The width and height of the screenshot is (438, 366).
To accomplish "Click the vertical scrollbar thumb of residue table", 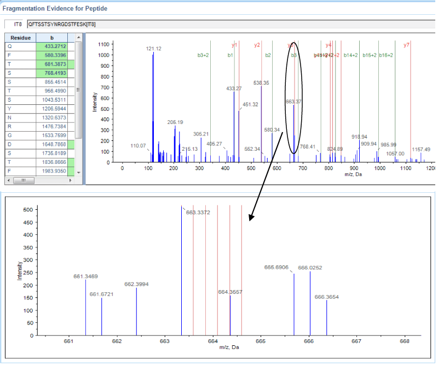I will click(78, 90).
